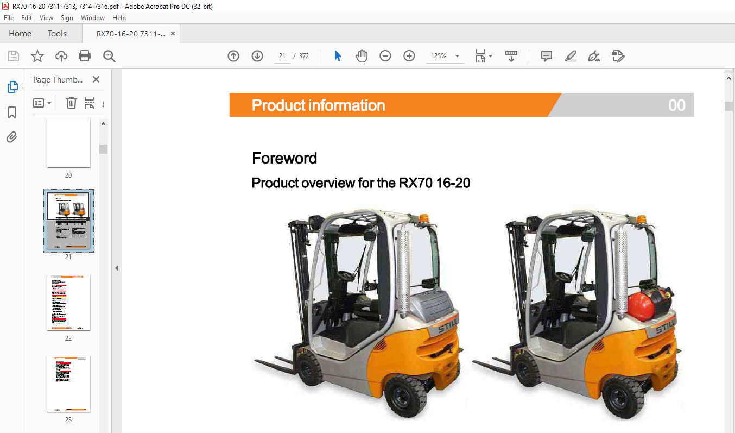Open the Find text magnifier tool

109,56
